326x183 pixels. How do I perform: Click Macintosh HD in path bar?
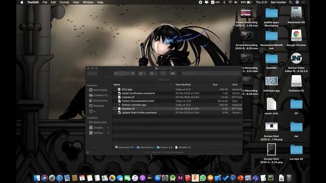pyautogui.click(x=124, y=147)
